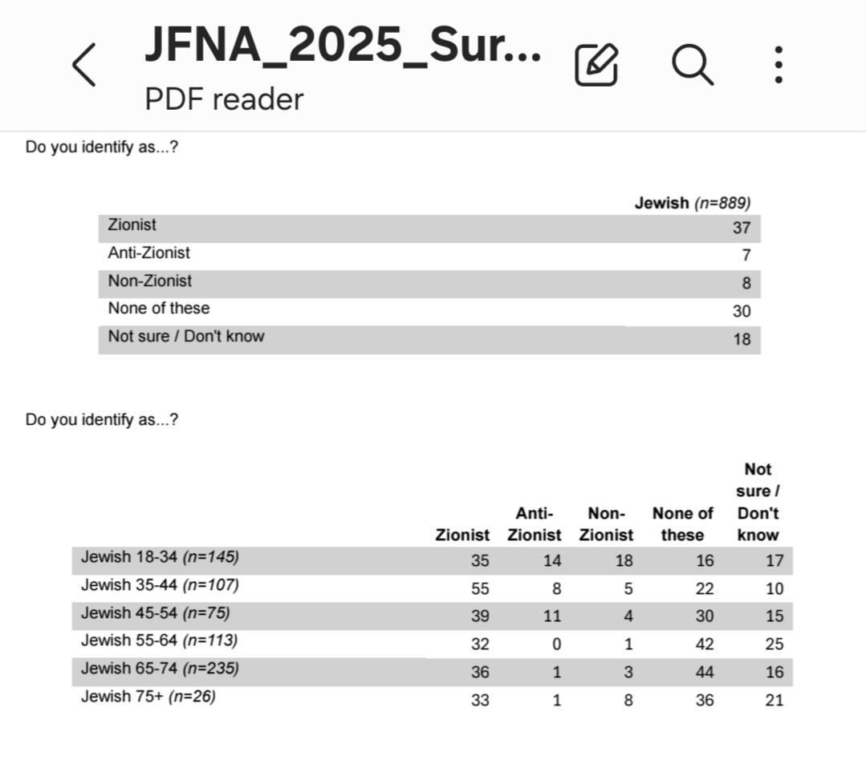Screen dimensions: 866x764
Task: Select the "Jewish (n=889)" column header
Action: [x=692, y=203]
